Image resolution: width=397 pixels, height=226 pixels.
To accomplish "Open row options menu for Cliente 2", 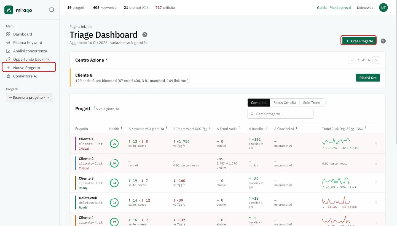I will (376, 163).
